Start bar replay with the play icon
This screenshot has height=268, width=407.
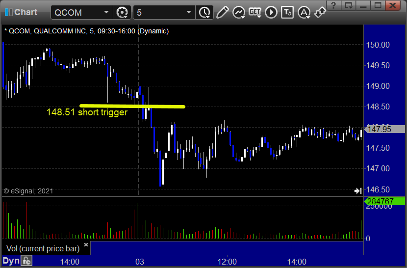[x=271, y=12]
